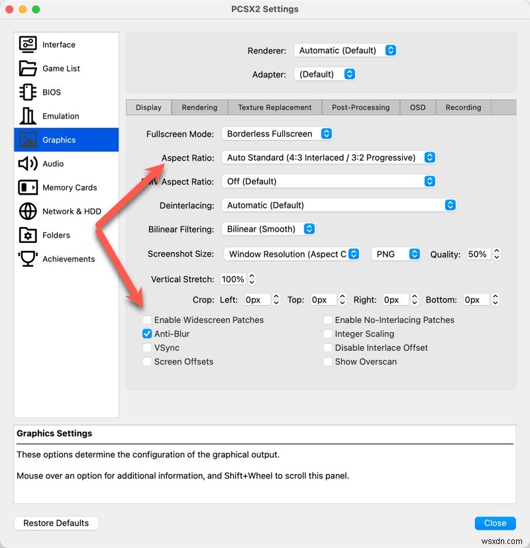Viewport: 530px width, 548px height.
Task: Open Audio settings via speaker icon
Action: point(28,163)
